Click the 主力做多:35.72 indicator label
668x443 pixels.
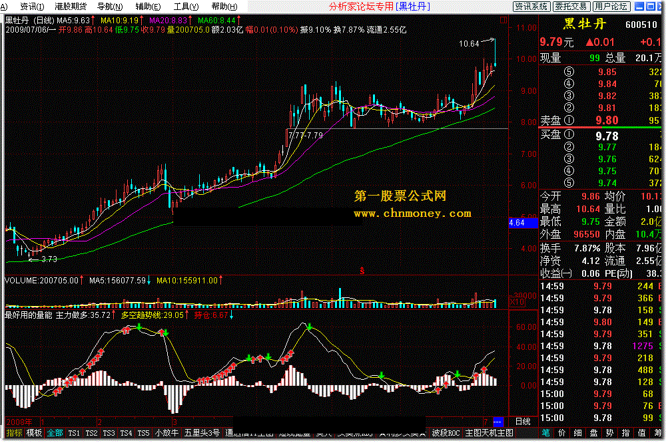pos(83,315)
